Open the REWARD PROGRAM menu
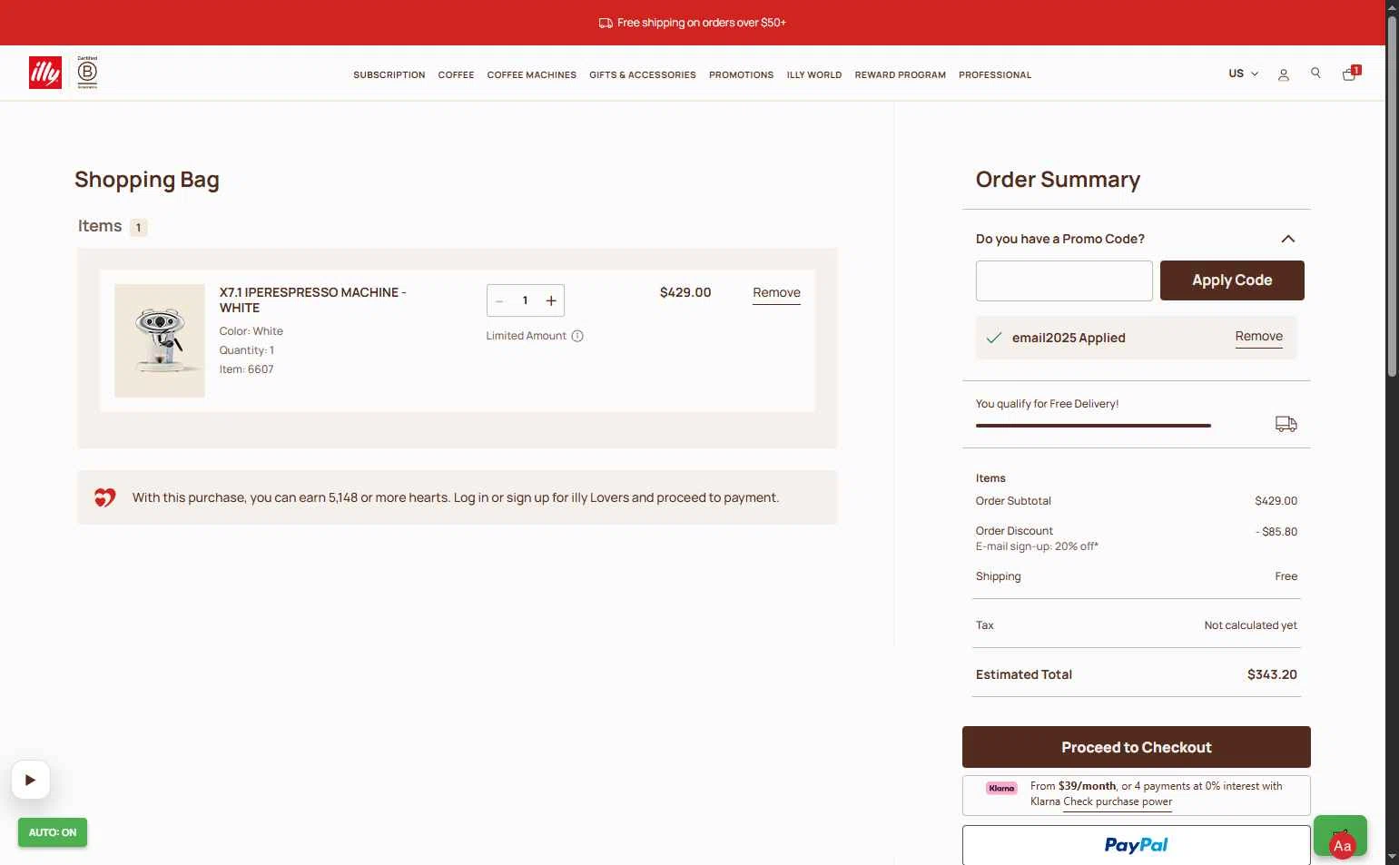The width and height of the screenshot is (1399, 865). [x=901, y=75]
